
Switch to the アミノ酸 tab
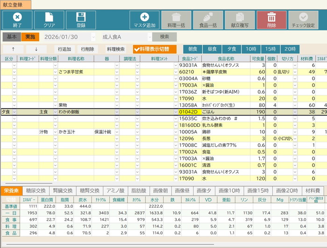[x=115, y=190]
